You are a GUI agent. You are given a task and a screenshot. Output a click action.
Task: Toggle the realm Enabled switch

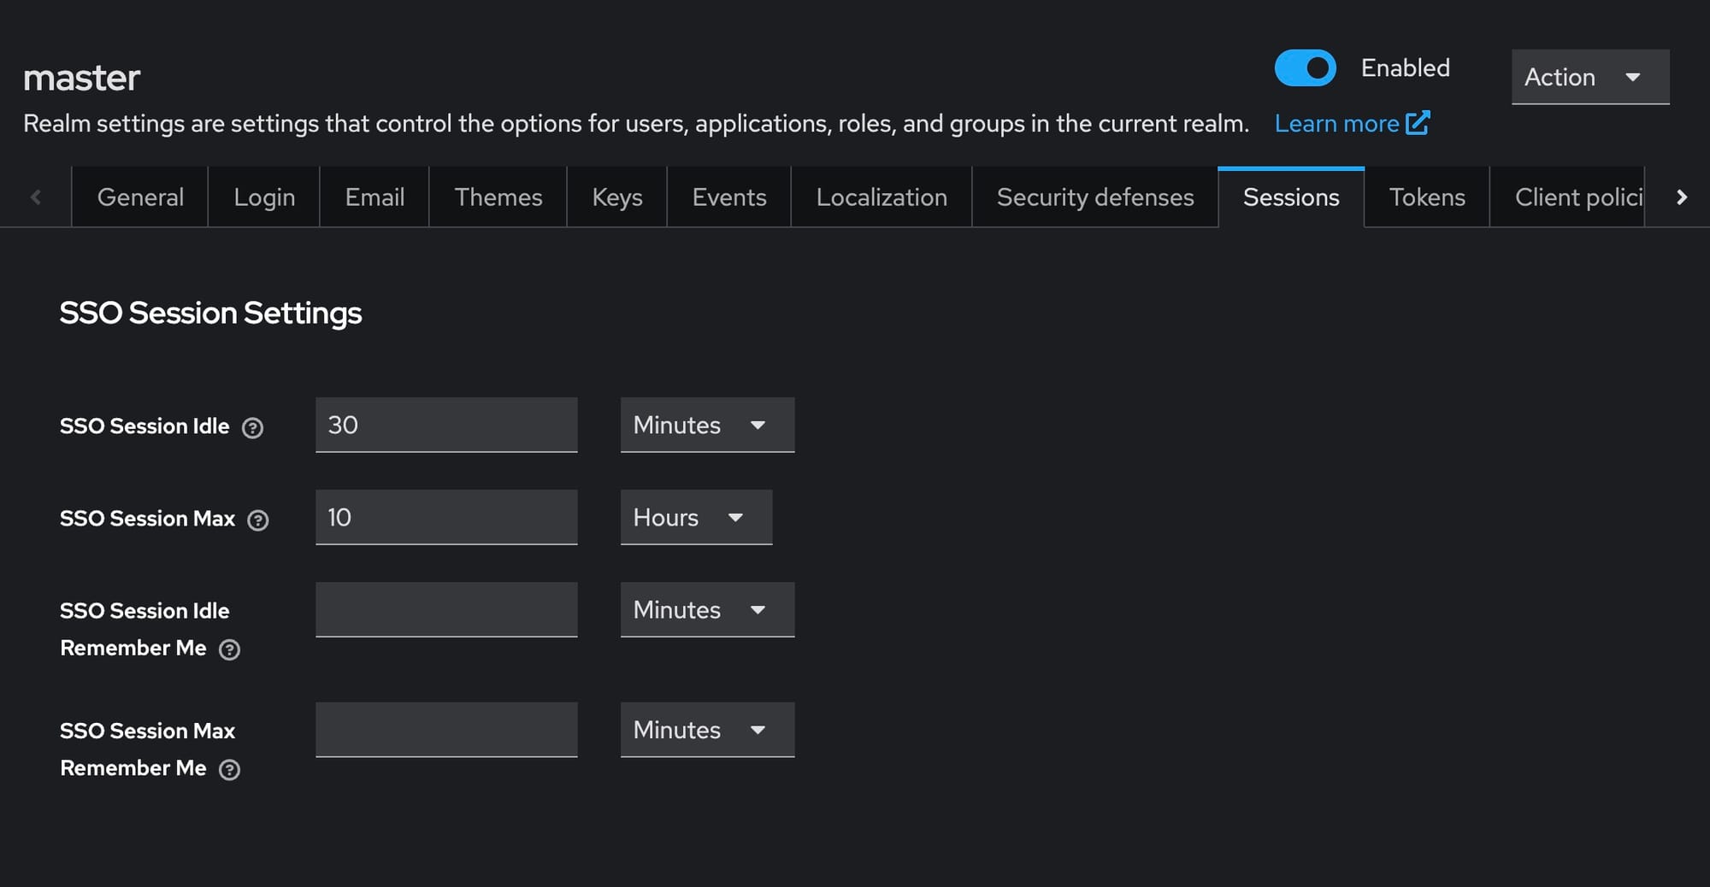1305,68
